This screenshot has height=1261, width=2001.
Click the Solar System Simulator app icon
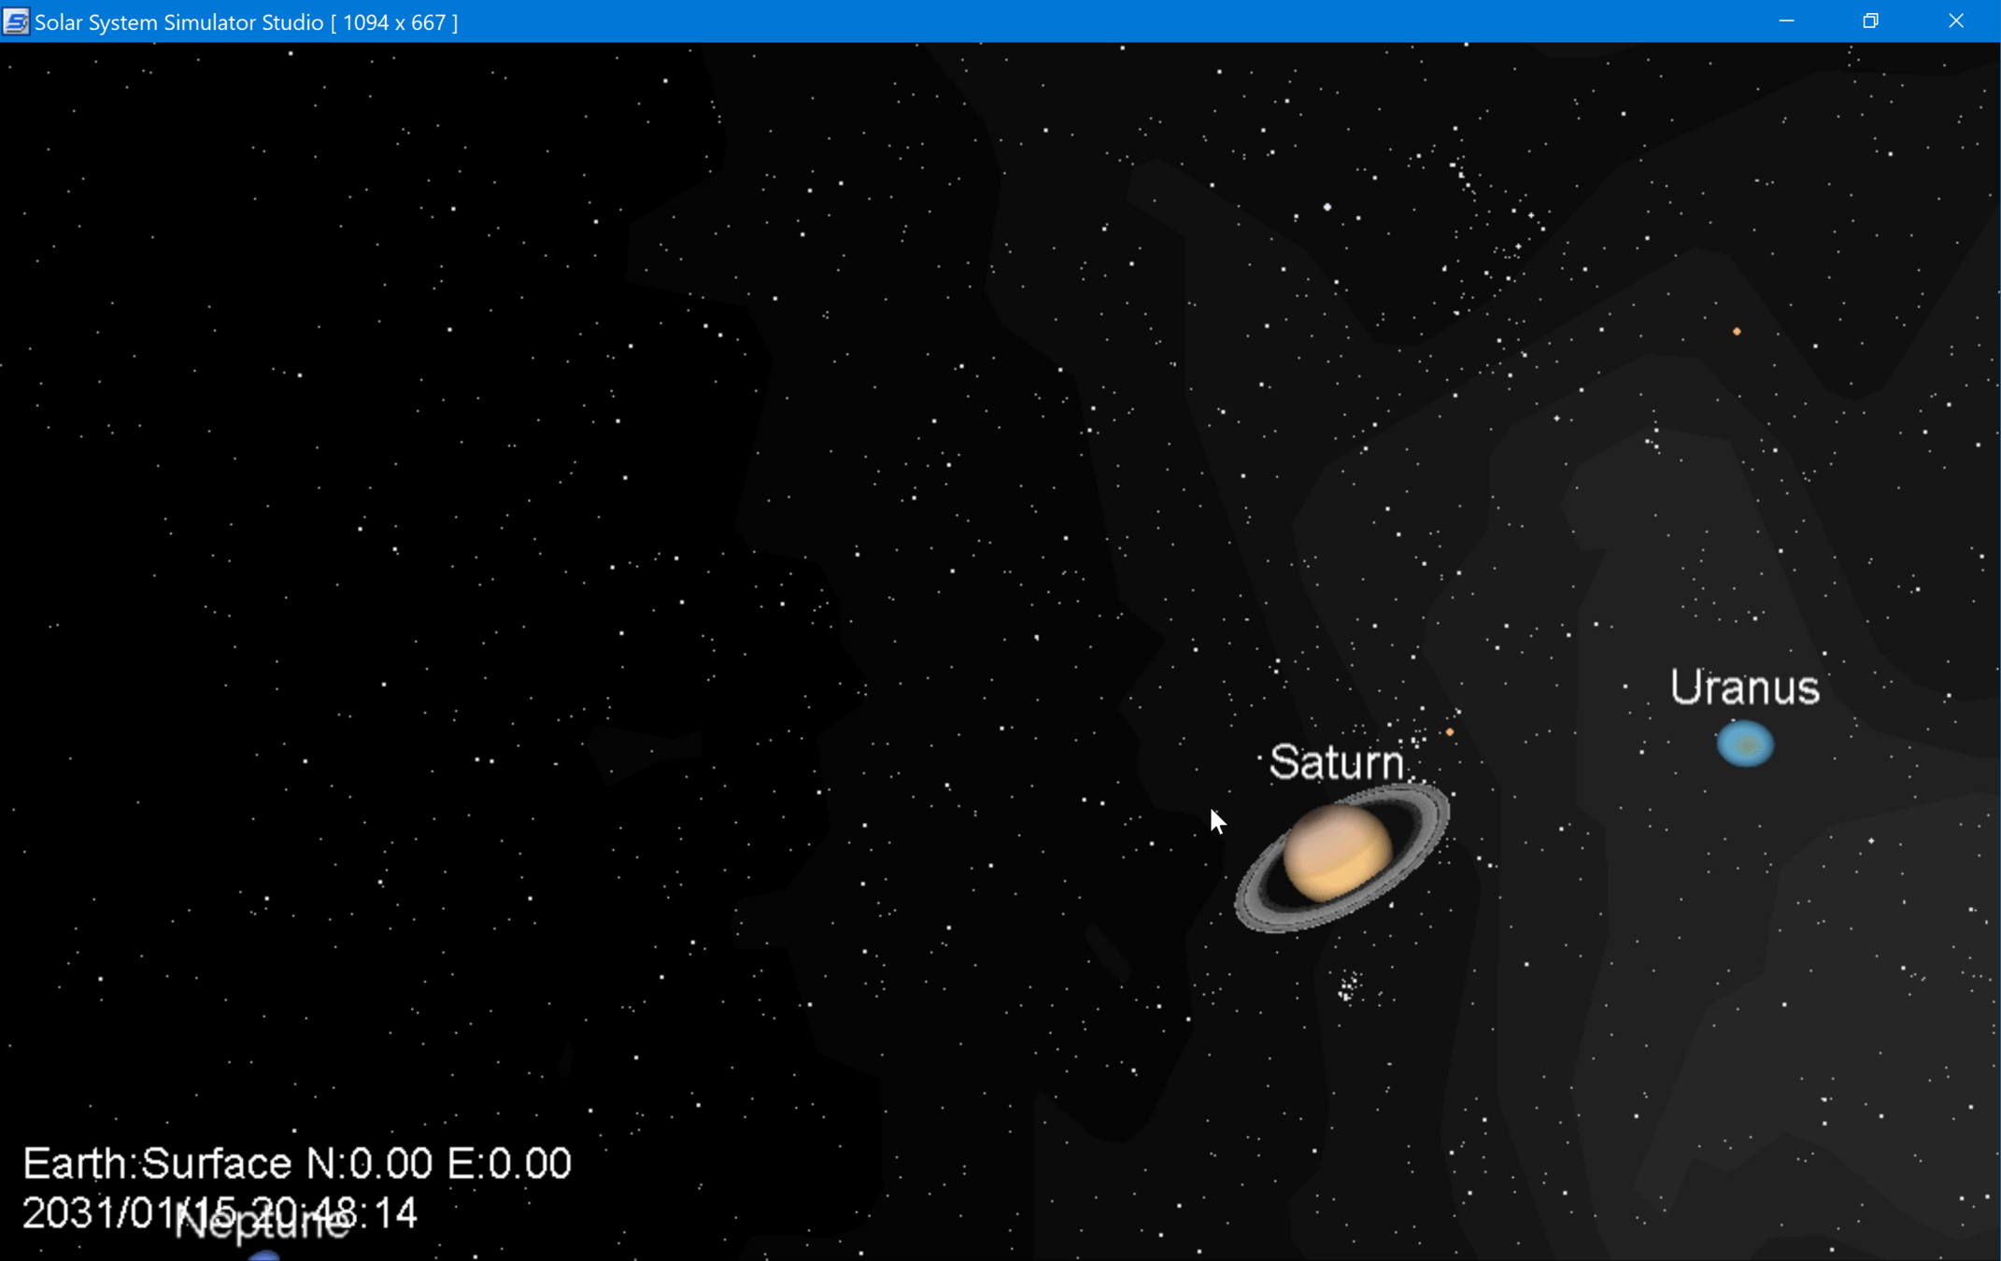(x=15, y=21)
